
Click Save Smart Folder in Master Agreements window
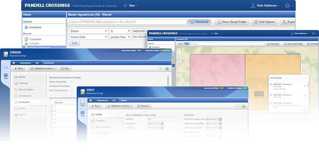(232, 22)
